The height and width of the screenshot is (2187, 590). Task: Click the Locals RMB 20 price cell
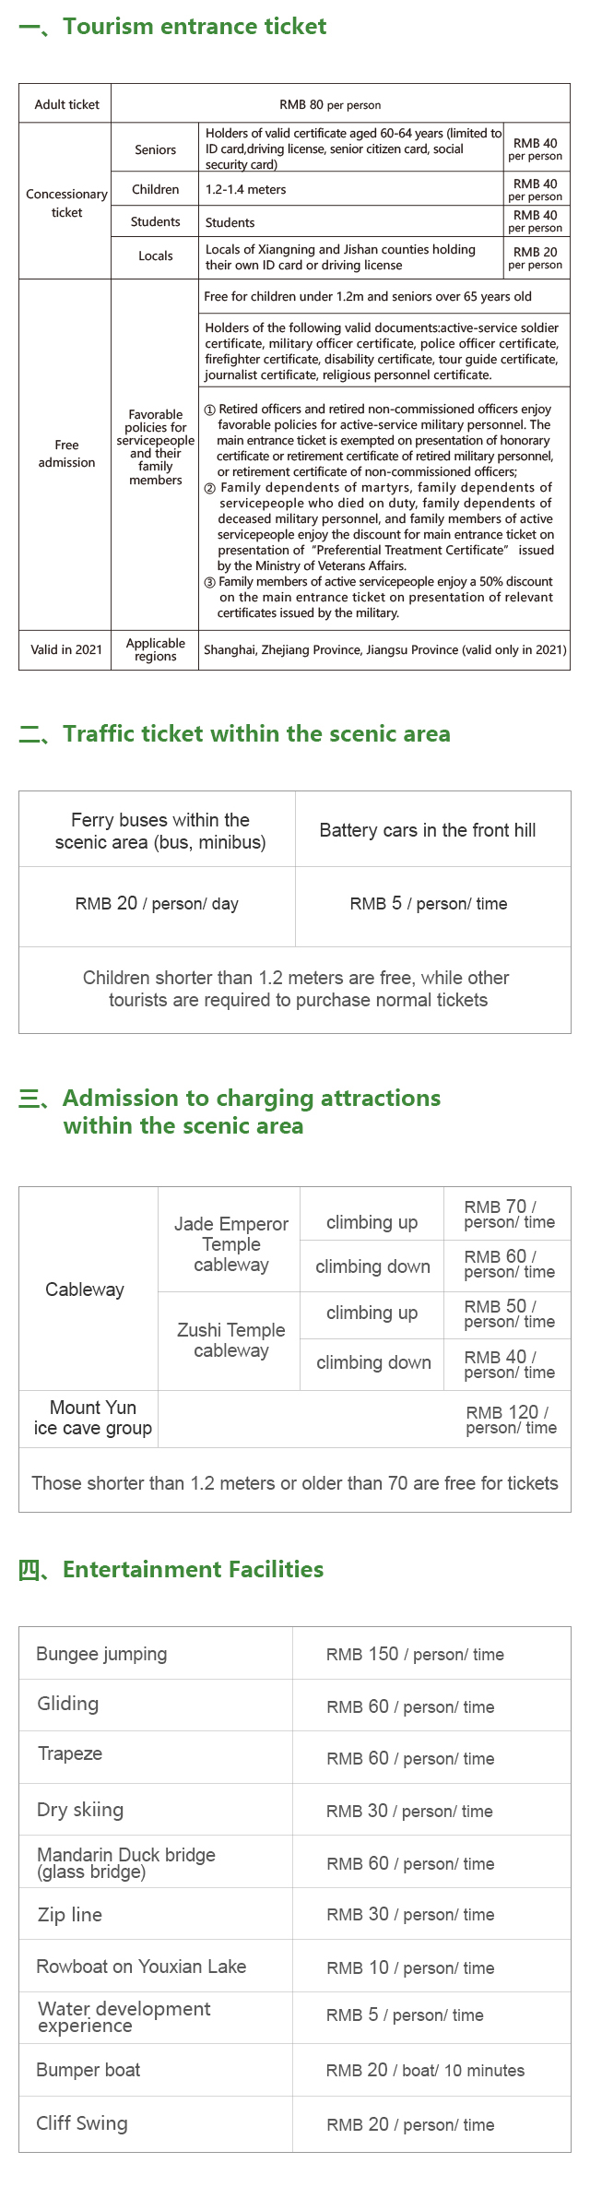coord(536,258)
